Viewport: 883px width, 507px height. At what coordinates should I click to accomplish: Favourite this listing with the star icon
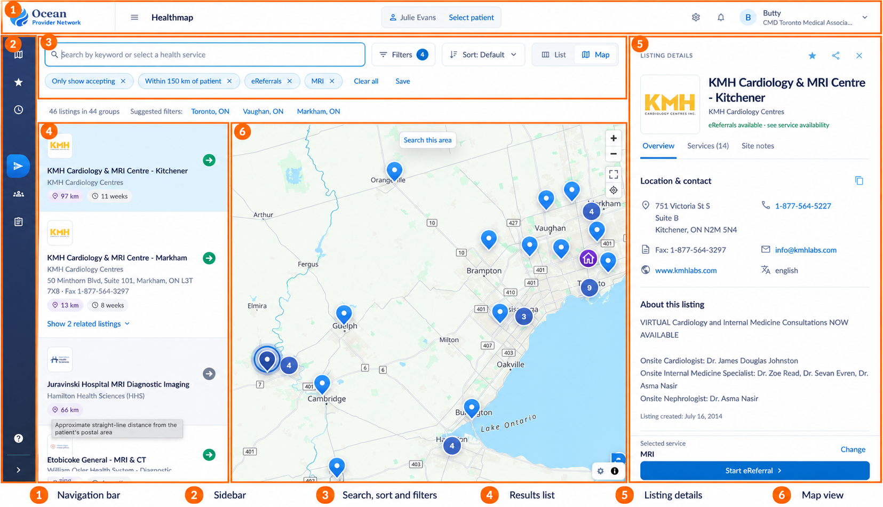(812, 56)
